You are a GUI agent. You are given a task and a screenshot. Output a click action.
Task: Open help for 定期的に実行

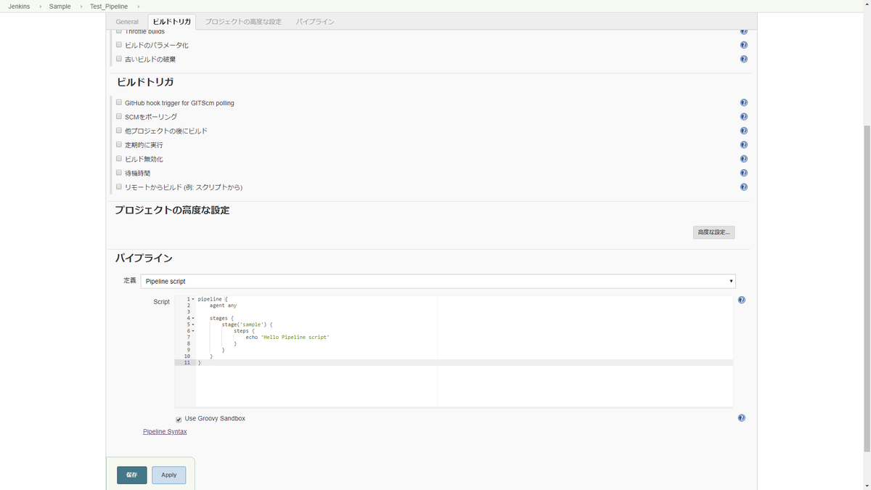point(743,145)
